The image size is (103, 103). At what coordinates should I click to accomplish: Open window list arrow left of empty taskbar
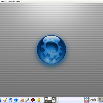point(57,100)
